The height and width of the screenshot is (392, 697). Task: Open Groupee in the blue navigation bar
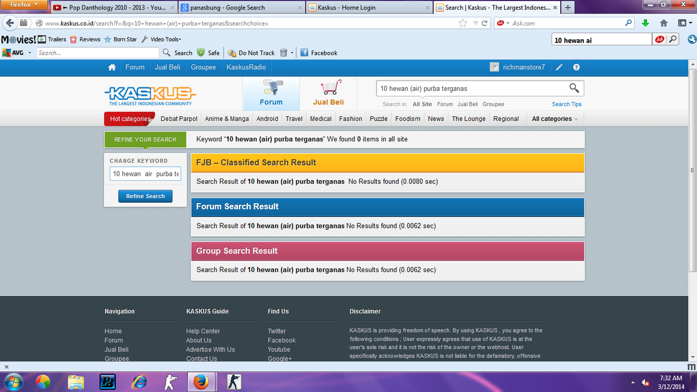pos(204,68)
